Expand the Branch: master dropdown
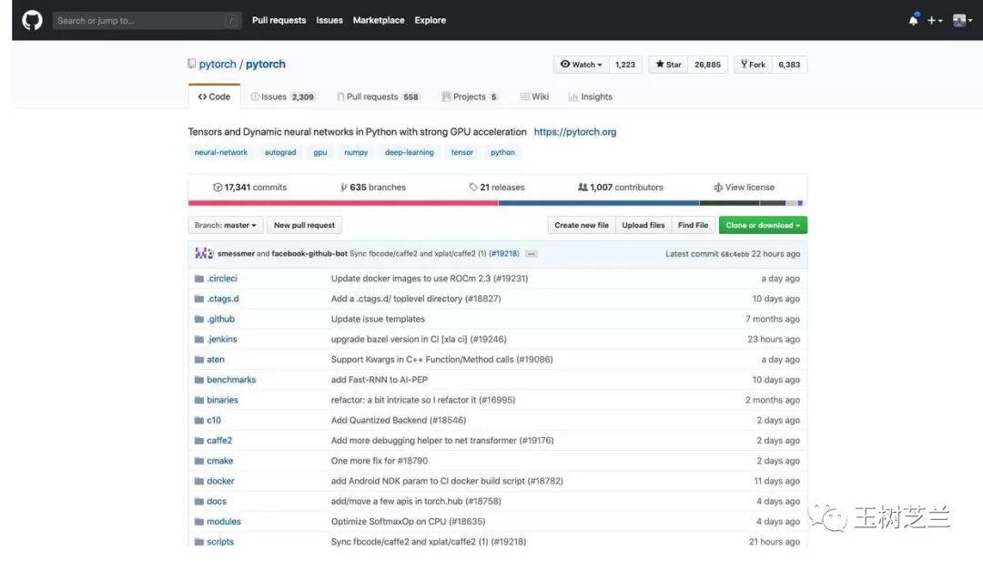 (226, 225)
